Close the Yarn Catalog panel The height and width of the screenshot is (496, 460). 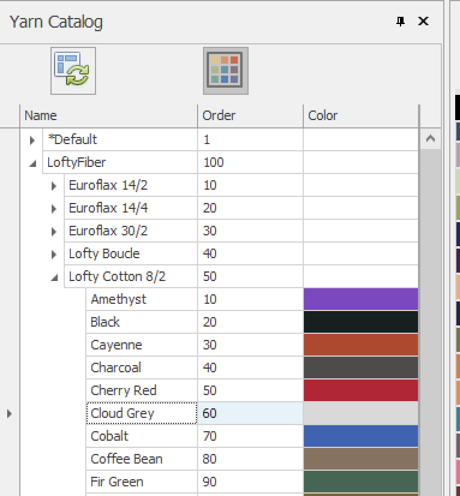423,22
